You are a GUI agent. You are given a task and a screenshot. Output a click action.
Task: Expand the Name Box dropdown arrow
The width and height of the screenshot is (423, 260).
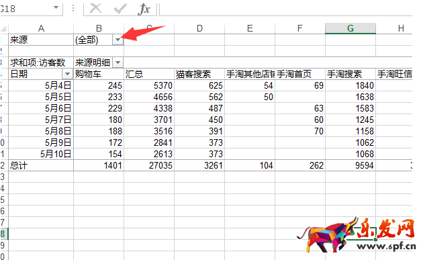pos(56,7)
